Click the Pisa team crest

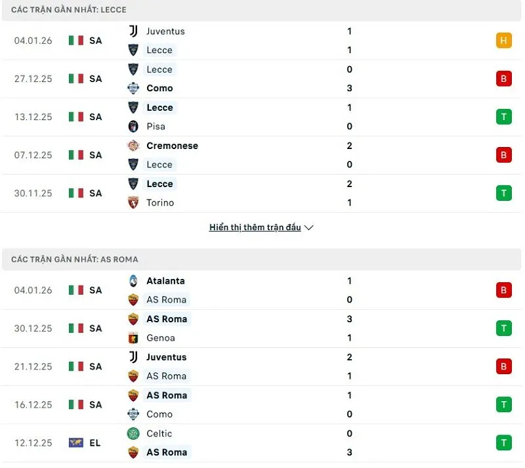click(x=133, y=126)
